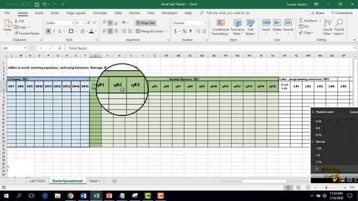The height and width of the screenshot is (201, 358).
Task: Switch to the Page Layout tab
Action: click(76, 13)
